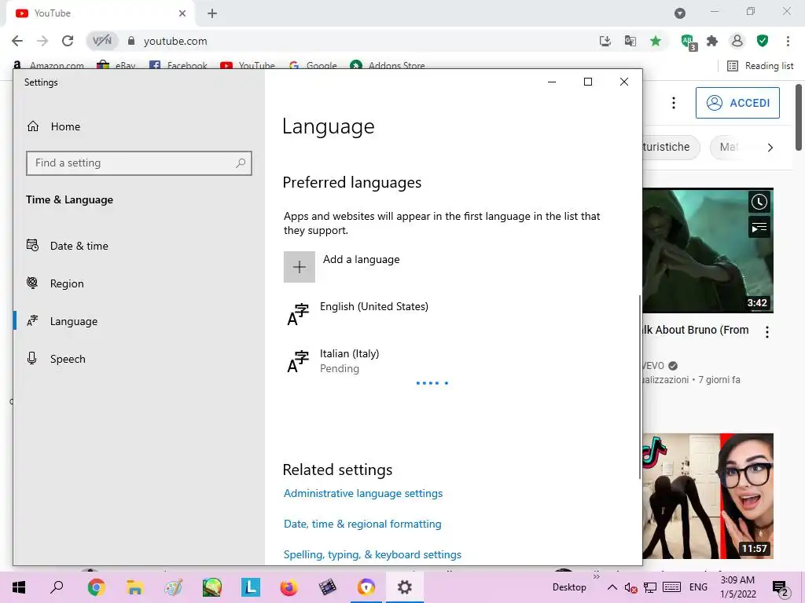Open the 11:57 video thumbnail
Image resolution: width=805 pixels, height=603 pixels.
pyautogui.click(x=708, y=496)
